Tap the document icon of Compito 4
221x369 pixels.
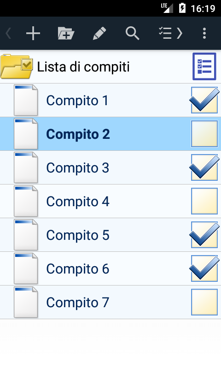[26, 201]
